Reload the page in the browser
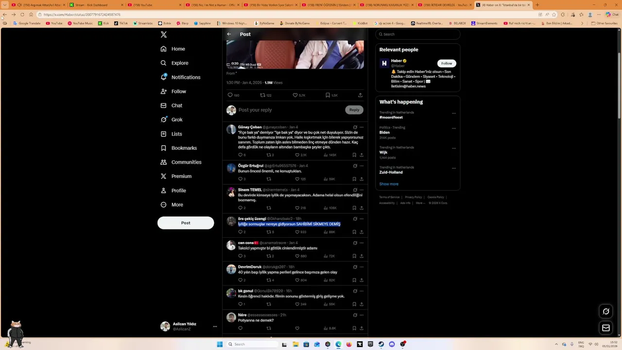 [22, 15]
